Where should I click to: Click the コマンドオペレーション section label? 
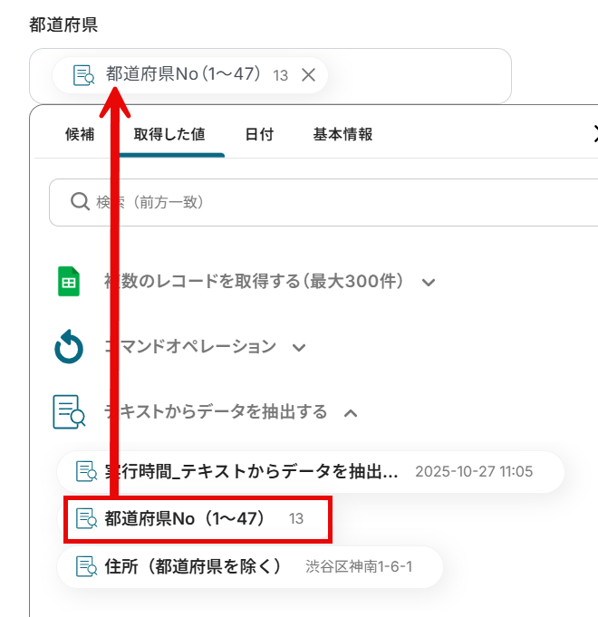(x=190, y=347)
